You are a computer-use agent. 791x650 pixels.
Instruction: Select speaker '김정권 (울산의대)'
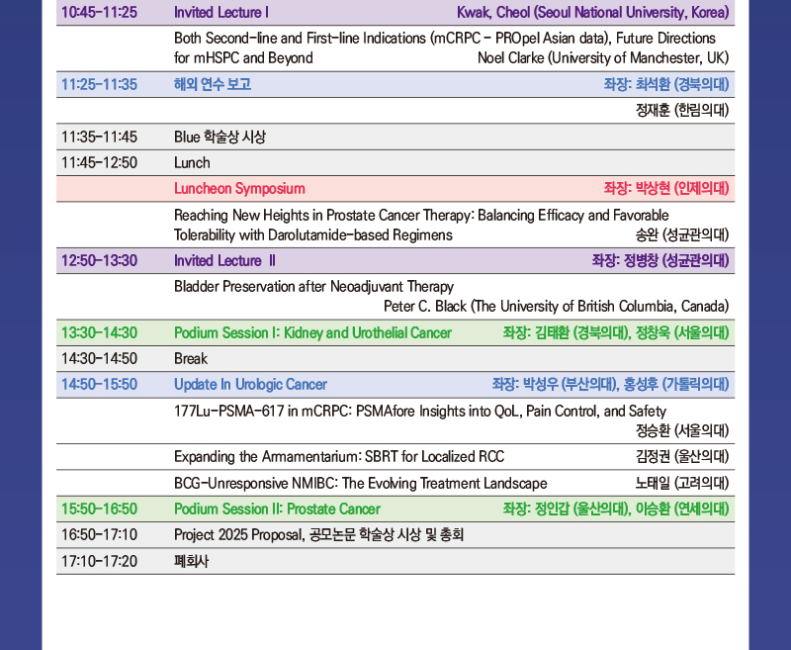[x=682, y=457]
